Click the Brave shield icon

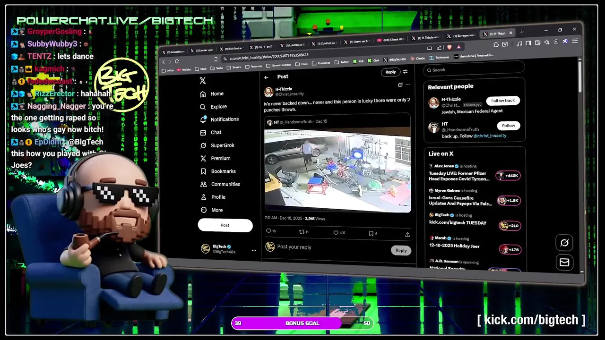(449, 47)
